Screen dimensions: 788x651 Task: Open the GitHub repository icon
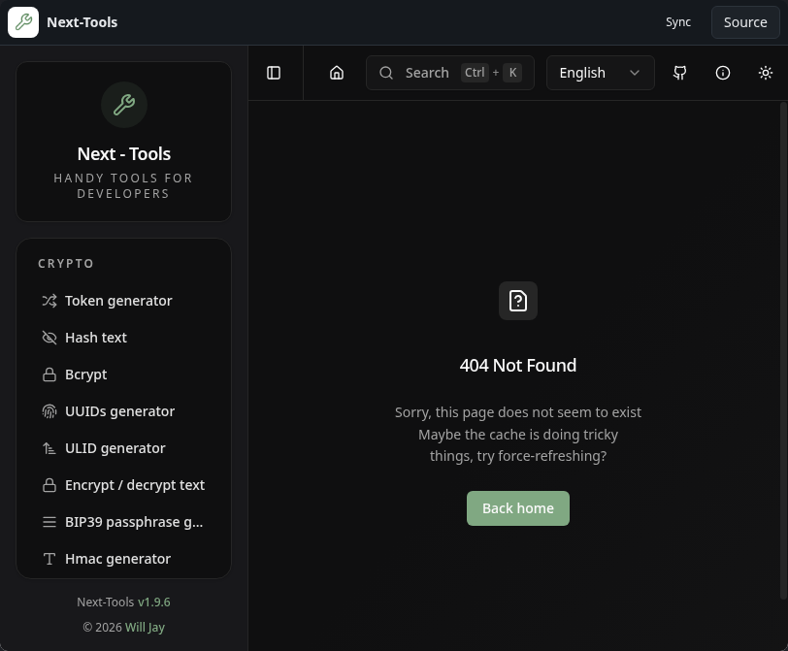(680, 73)
